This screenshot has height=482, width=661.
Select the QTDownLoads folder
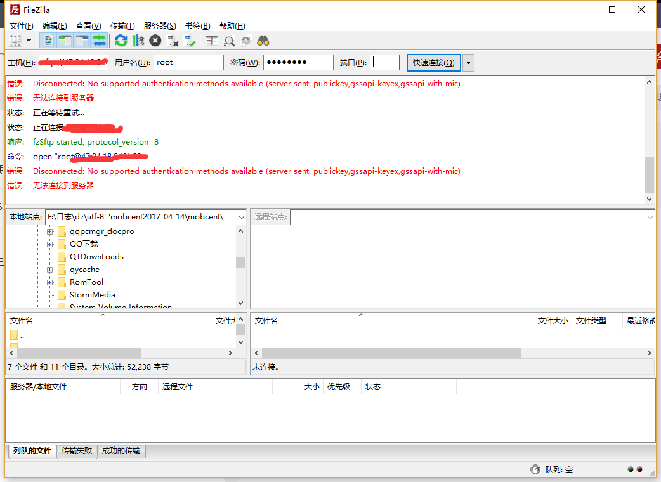[96, 257]
